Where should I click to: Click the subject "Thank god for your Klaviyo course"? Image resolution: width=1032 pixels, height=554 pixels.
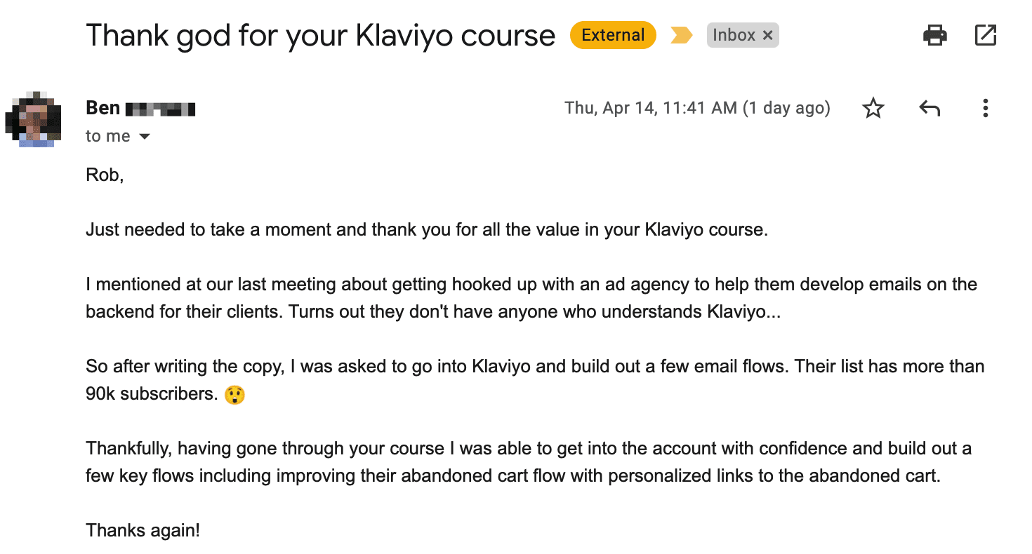tap(320, 35)
